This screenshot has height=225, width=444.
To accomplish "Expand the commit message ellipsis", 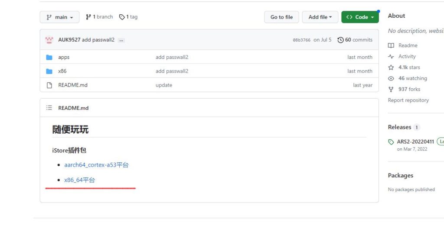I will click(121, 40).
